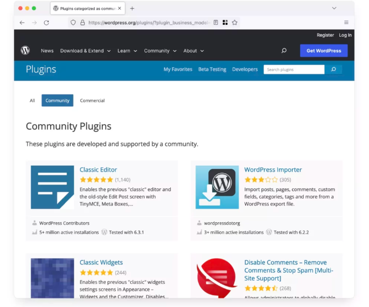The width and height of the screenshot is (369, 307).
Task: Click the padlock site security icon
Action: point(82,23)
